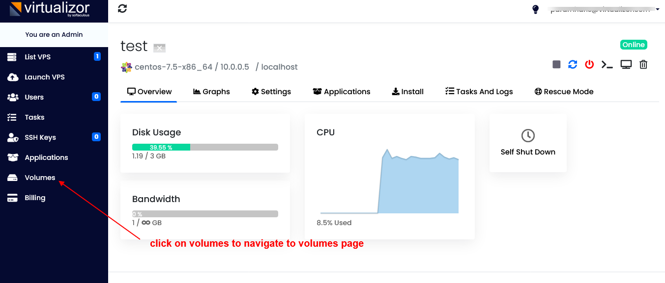Restart the VPS with blue arrows icon

pos(573,65)
